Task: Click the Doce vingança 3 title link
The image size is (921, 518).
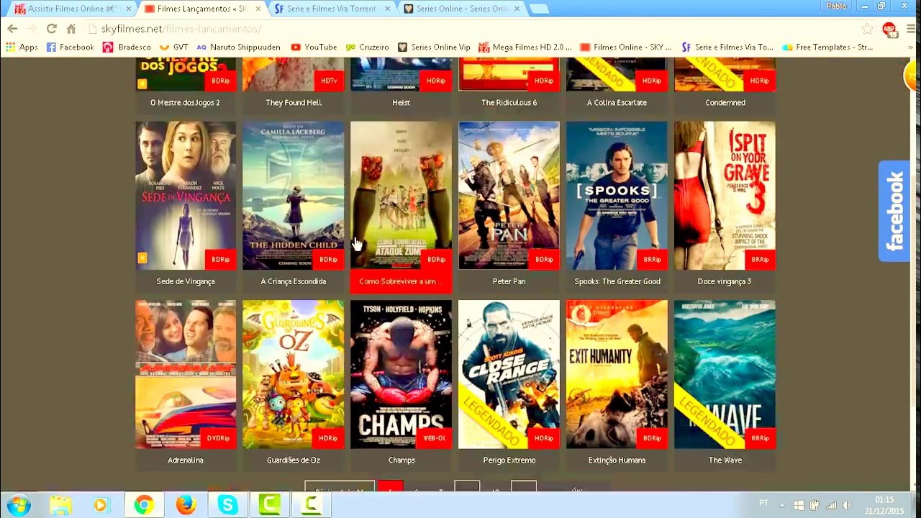Action: click(x=725, y=281)
